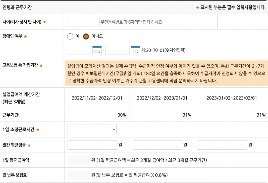
Task: Open the start date calendar picker
Action: [97, 50]
